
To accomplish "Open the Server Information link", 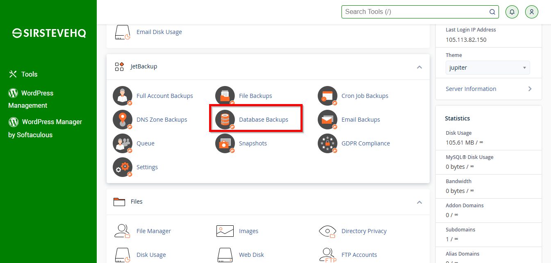I will [471, 89].
